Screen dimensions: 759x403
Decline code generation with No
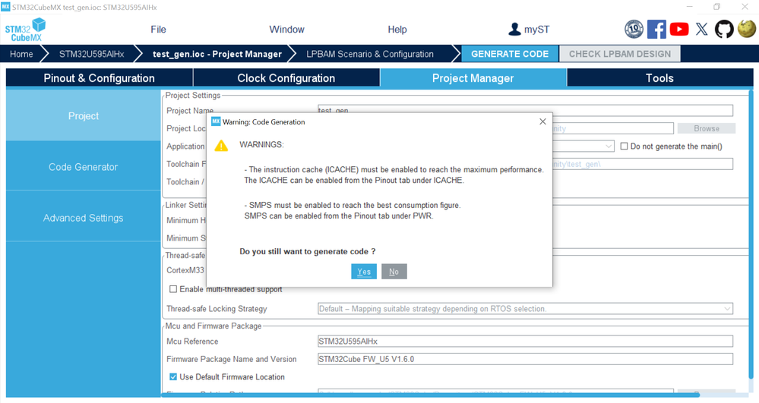(394, 272)
